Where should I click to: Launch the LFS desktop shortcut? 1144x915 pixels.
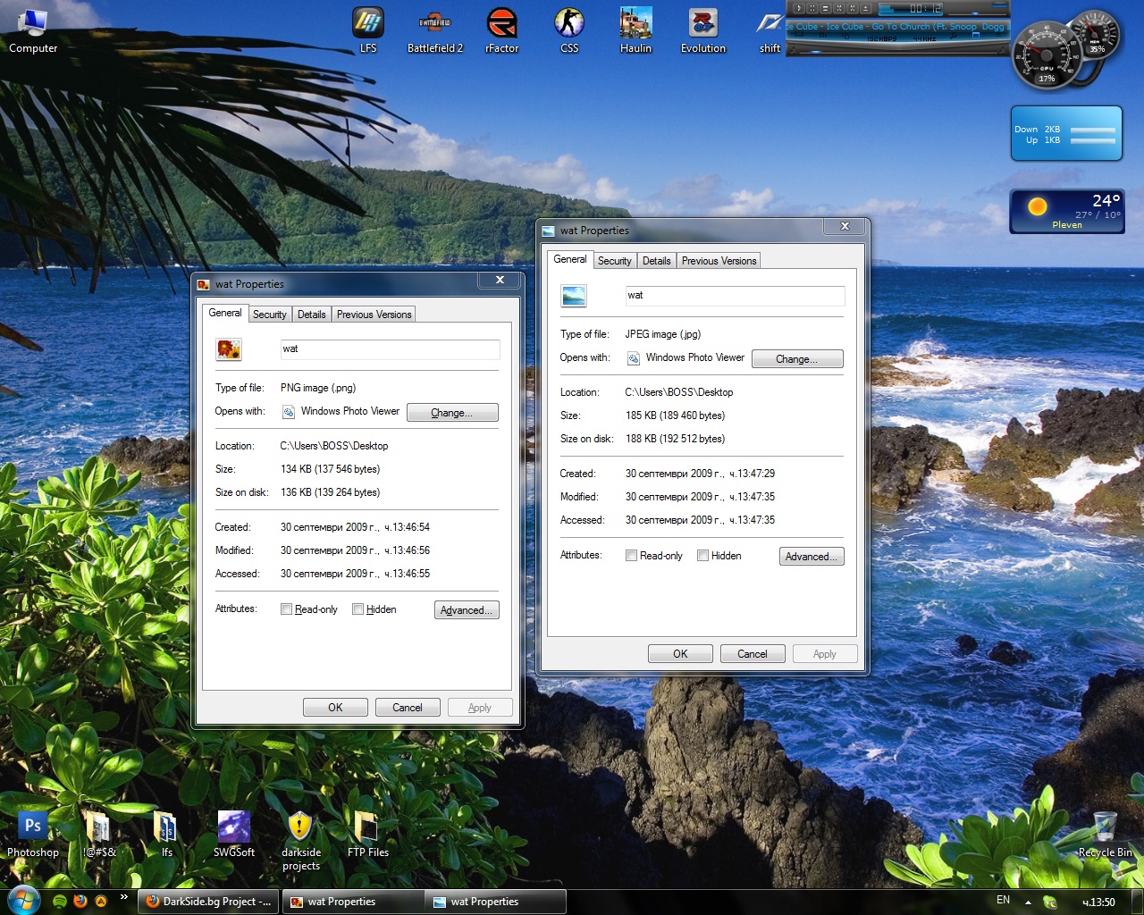(368, 29)
